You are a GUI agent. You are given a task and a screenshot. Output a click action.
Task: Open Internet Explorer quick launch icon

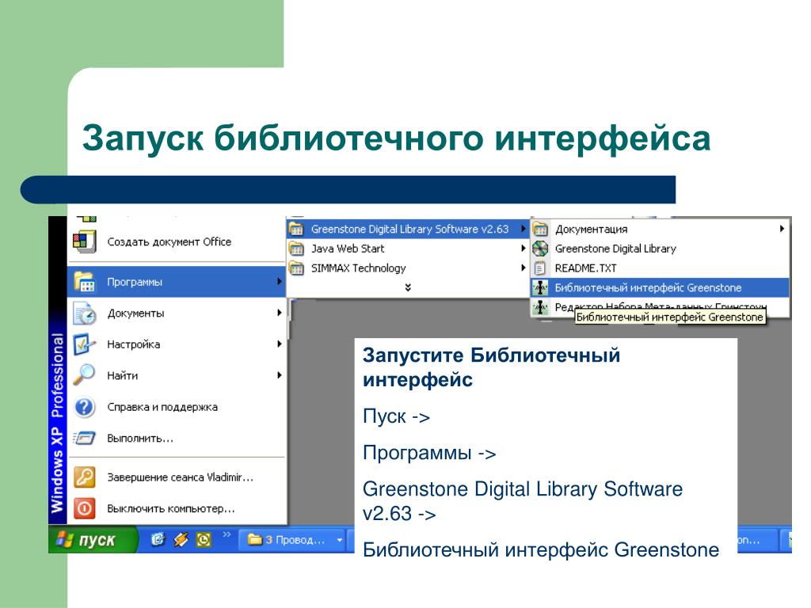click(158, 540)
